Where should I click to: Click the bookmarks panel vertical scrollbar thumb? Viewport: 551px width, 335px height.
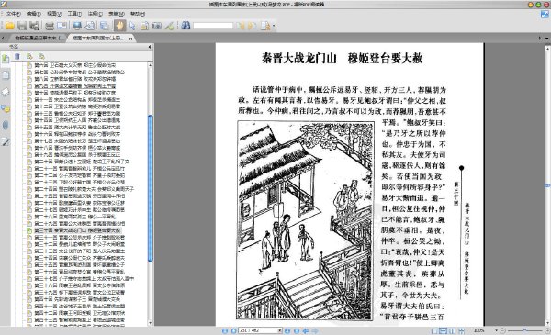pos(151,188)
